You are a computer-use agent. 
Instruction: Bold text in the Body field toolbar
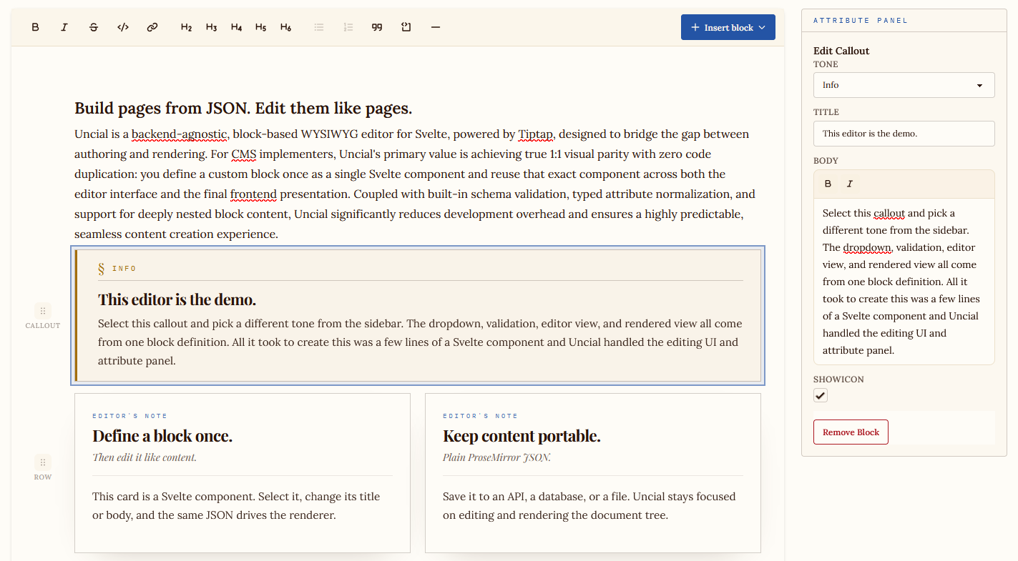[828, 184]
